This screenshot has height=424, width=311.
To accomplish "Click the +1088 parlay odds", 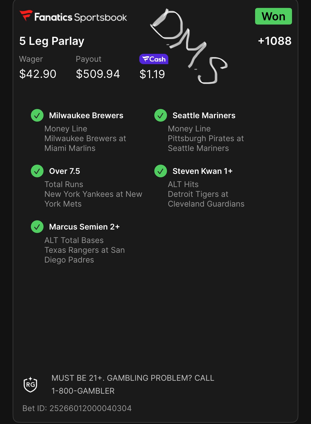I will (x=275, y=41).
